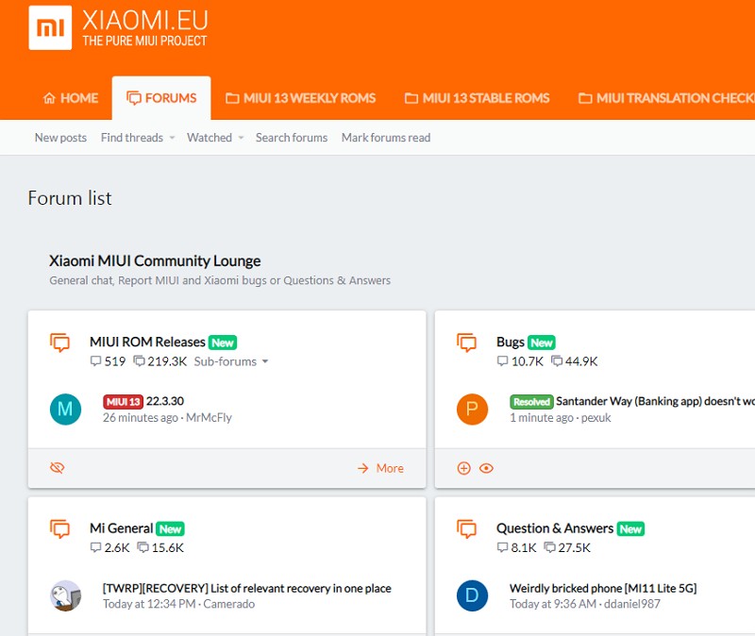755x636 pixels.
Task: Click threads icon next to 8.1K
Action: click(x=502, y=547)
